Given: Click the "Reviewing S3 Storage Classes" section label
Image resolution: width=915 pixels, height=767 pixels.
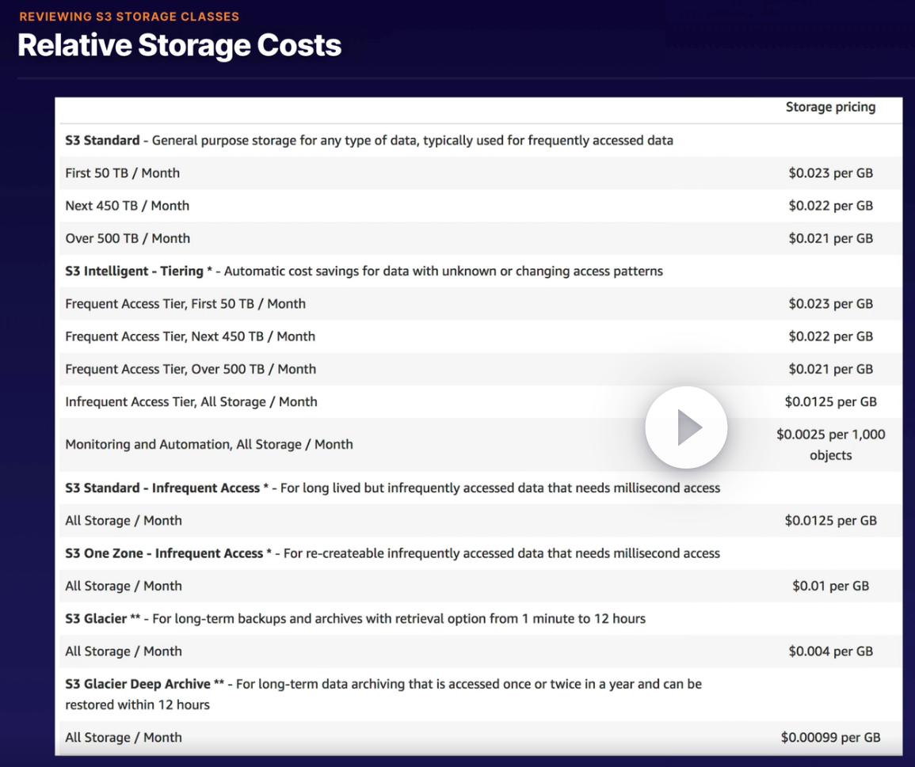Looking at the screenshot, I should click(x=129, y=16).
